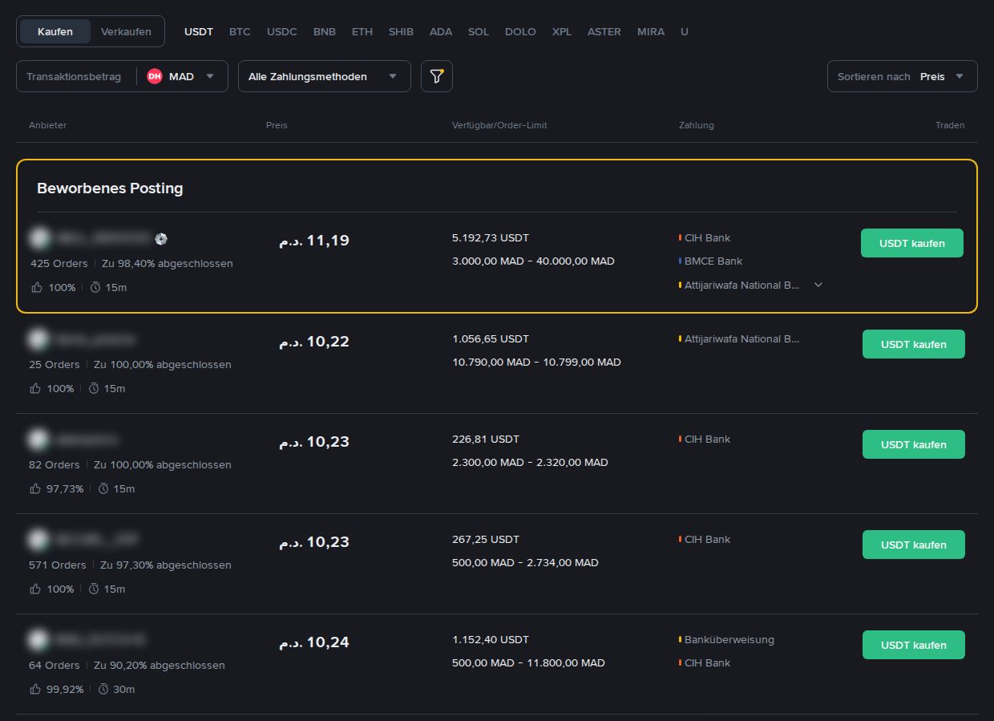Select the ETH coin tab

click(362, 32)
